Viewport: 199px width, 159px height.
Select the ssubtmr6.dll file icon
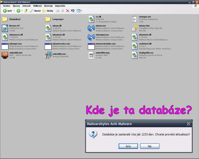tap(135, 46)
